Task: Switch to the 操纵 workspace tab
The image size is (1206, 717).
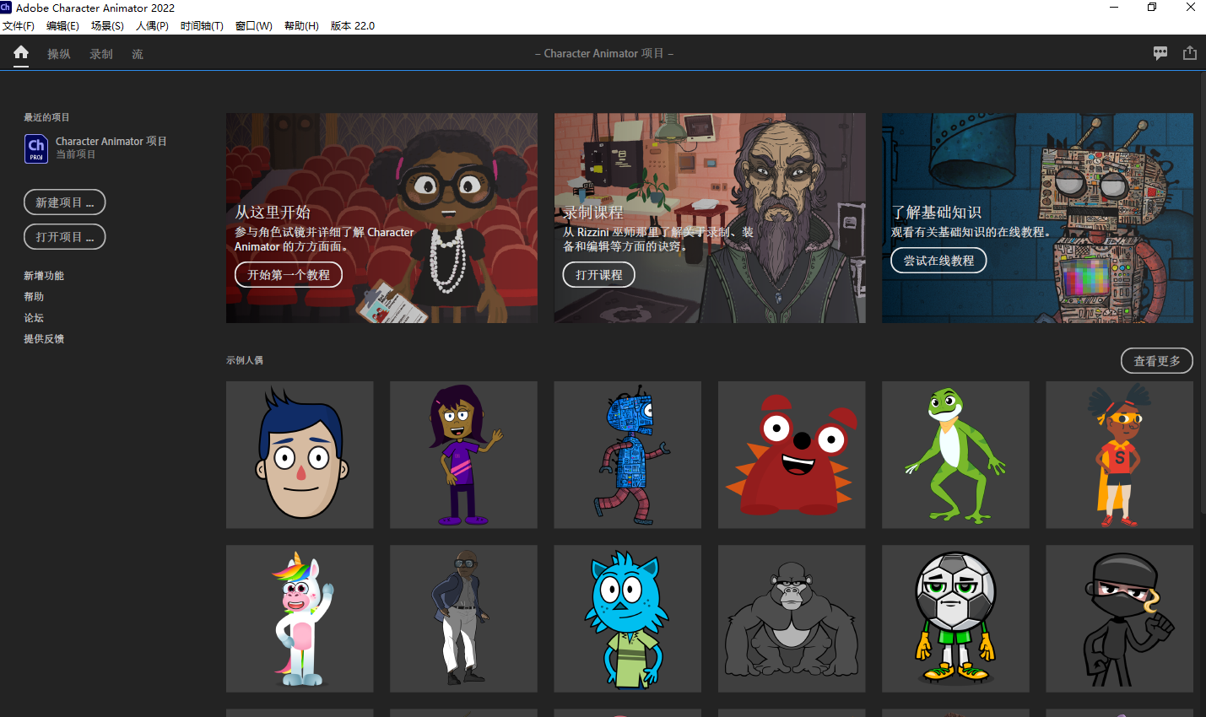Action: tap(59, 54)
